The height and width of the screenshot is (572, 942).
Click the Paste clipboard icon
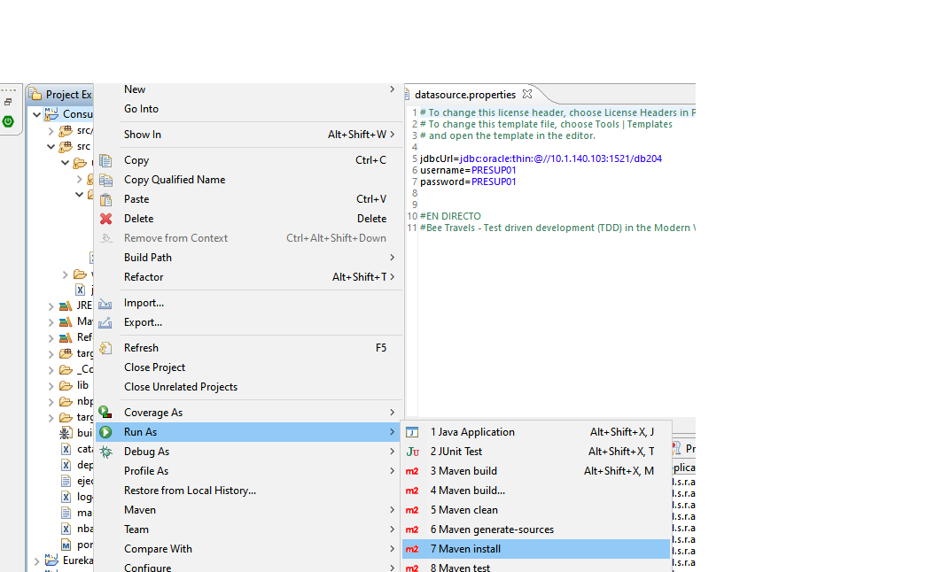(105, 199)
